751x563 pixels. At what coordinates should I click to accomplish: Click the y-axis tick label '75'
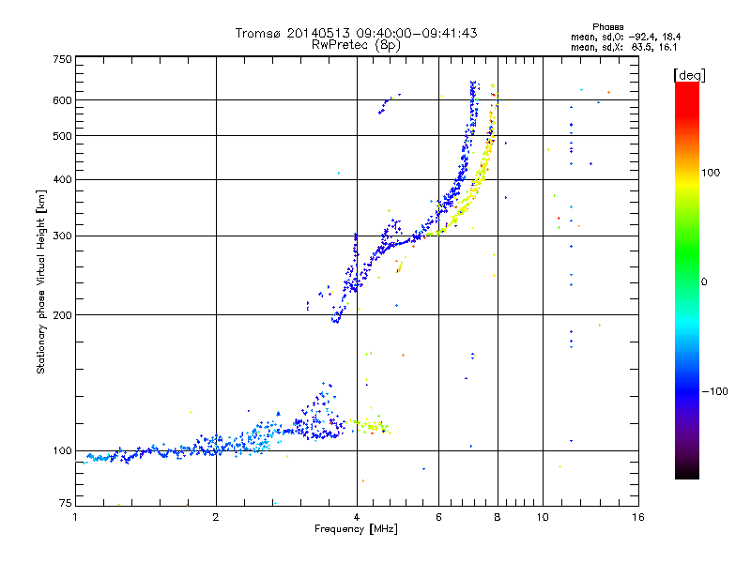(66, 503)
